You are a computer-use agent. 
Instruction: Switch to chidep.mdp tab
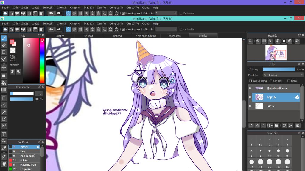pyautogui.click(x=175, y=36)
